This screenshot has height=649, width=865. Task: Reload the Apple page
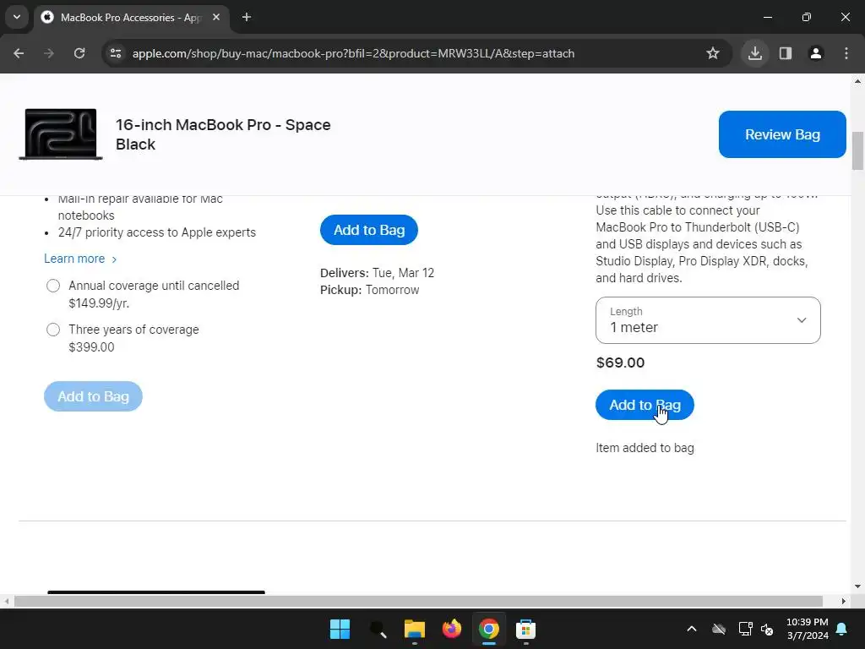79,53
